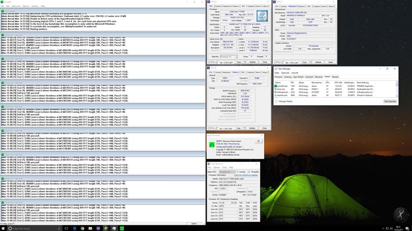Open the SPD tab in the CPU-Z Memory window

[243, 72]
